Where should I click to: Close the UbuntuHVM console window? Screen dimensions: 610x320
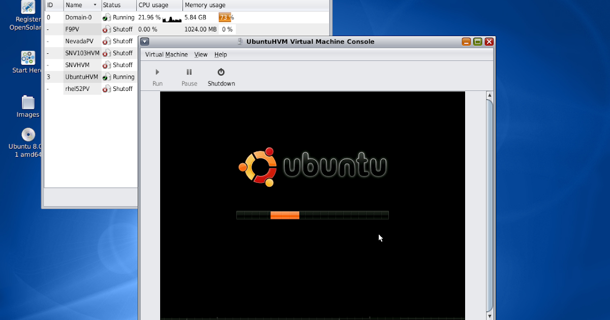(x=489, y=42)
